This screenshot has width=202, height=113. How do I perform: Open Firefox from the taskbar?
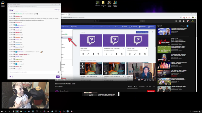pyautogui.click(x=44, y=111)
